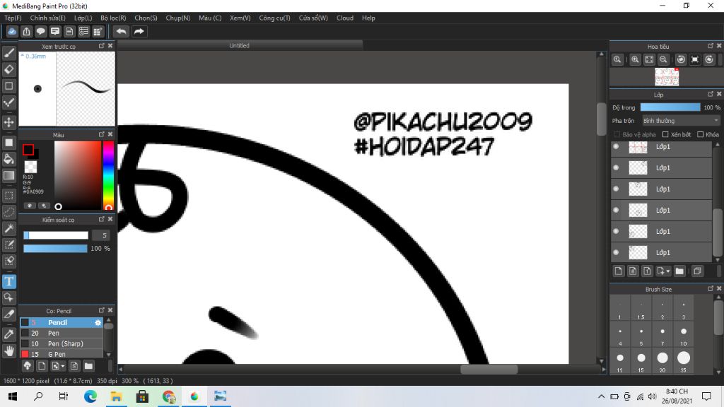Click the horizontal canvas scrollbar

(489, 369)
